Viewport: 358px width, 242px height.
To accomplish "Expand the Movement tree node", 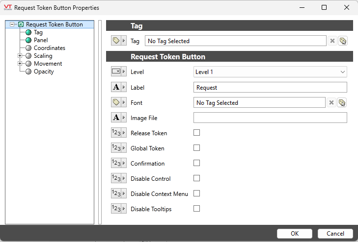I will [x=20, y=64].
